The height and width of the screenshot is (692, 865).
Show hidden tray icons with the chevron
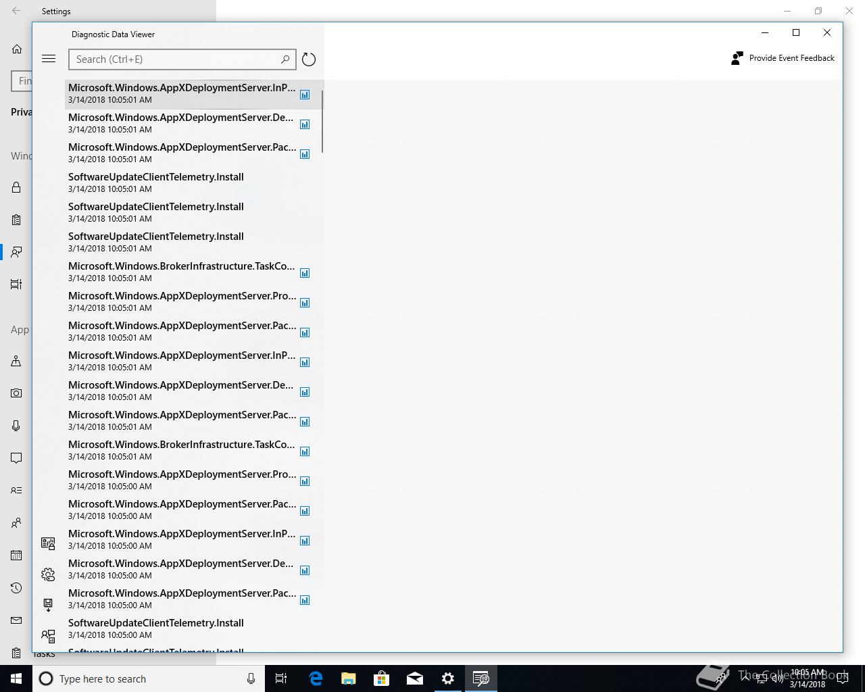tap(745, 678)
